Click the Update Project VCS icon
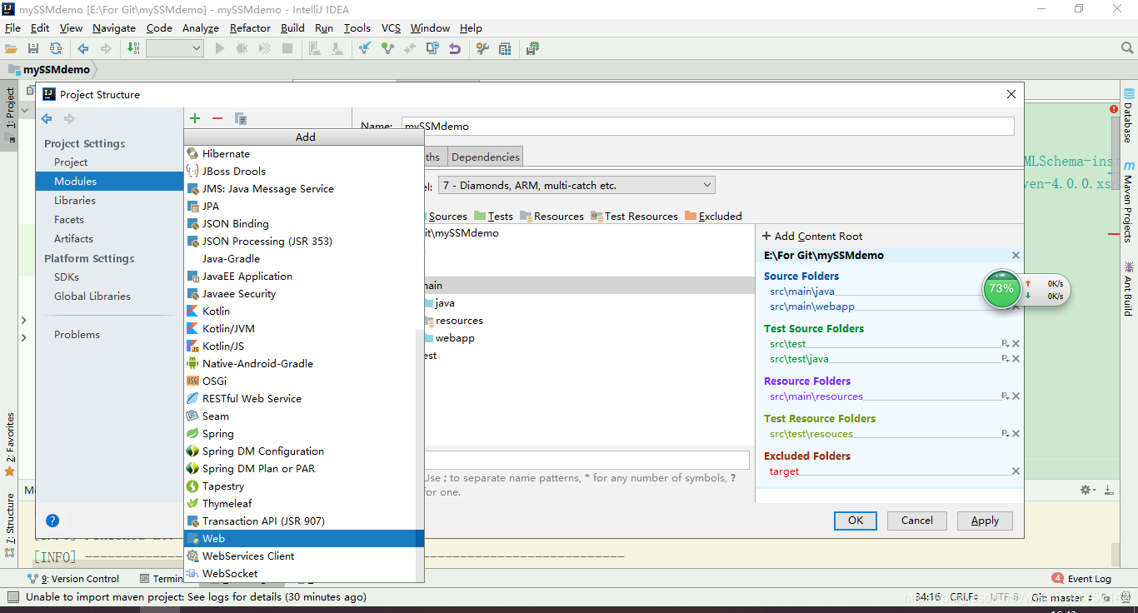Viewport: 1138px width, 613px height. coord(364,49)
